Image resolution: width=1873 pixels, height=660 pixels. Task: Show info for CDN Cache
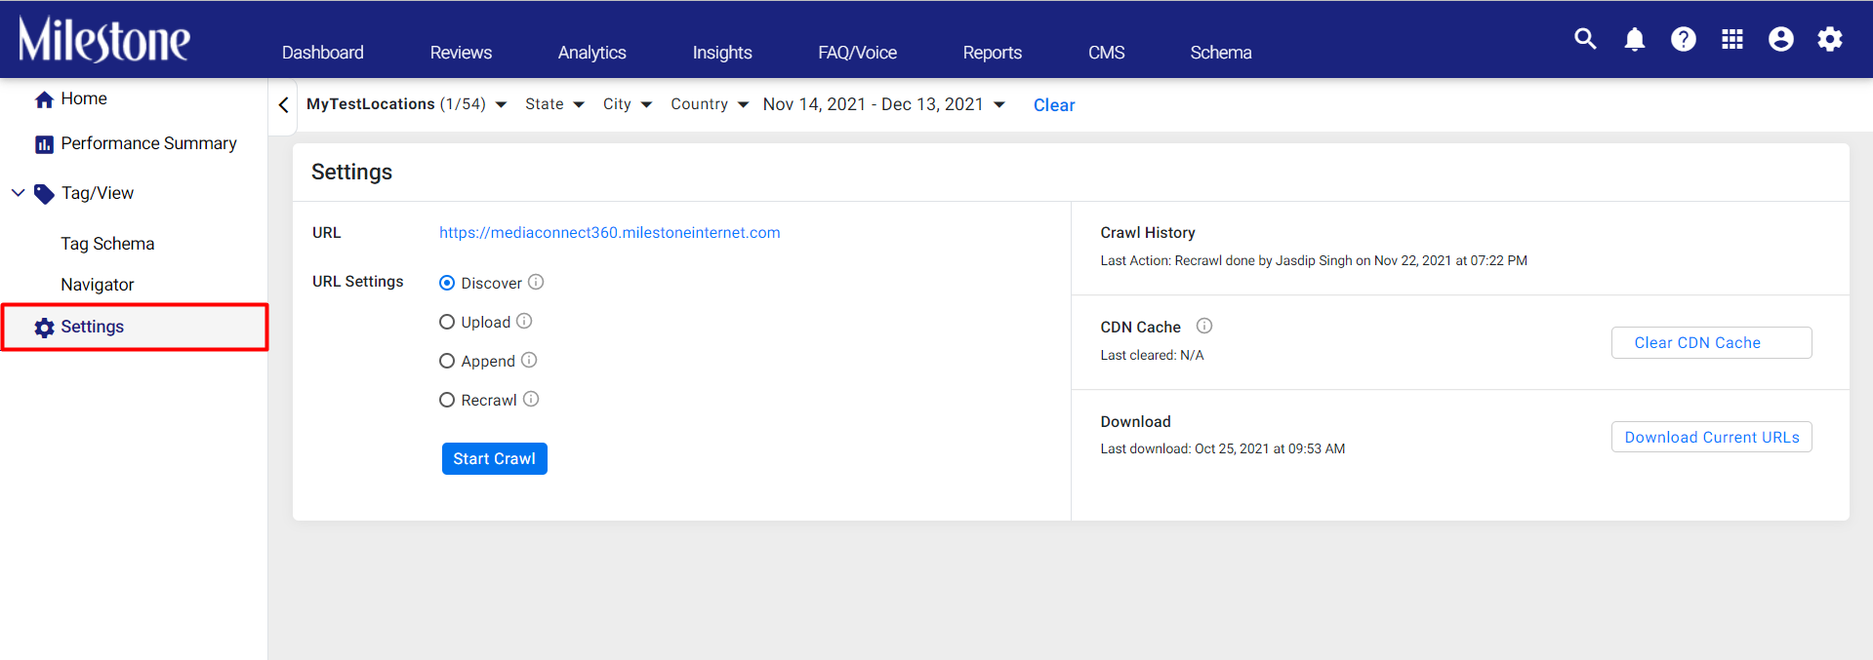coord(1204,326)
